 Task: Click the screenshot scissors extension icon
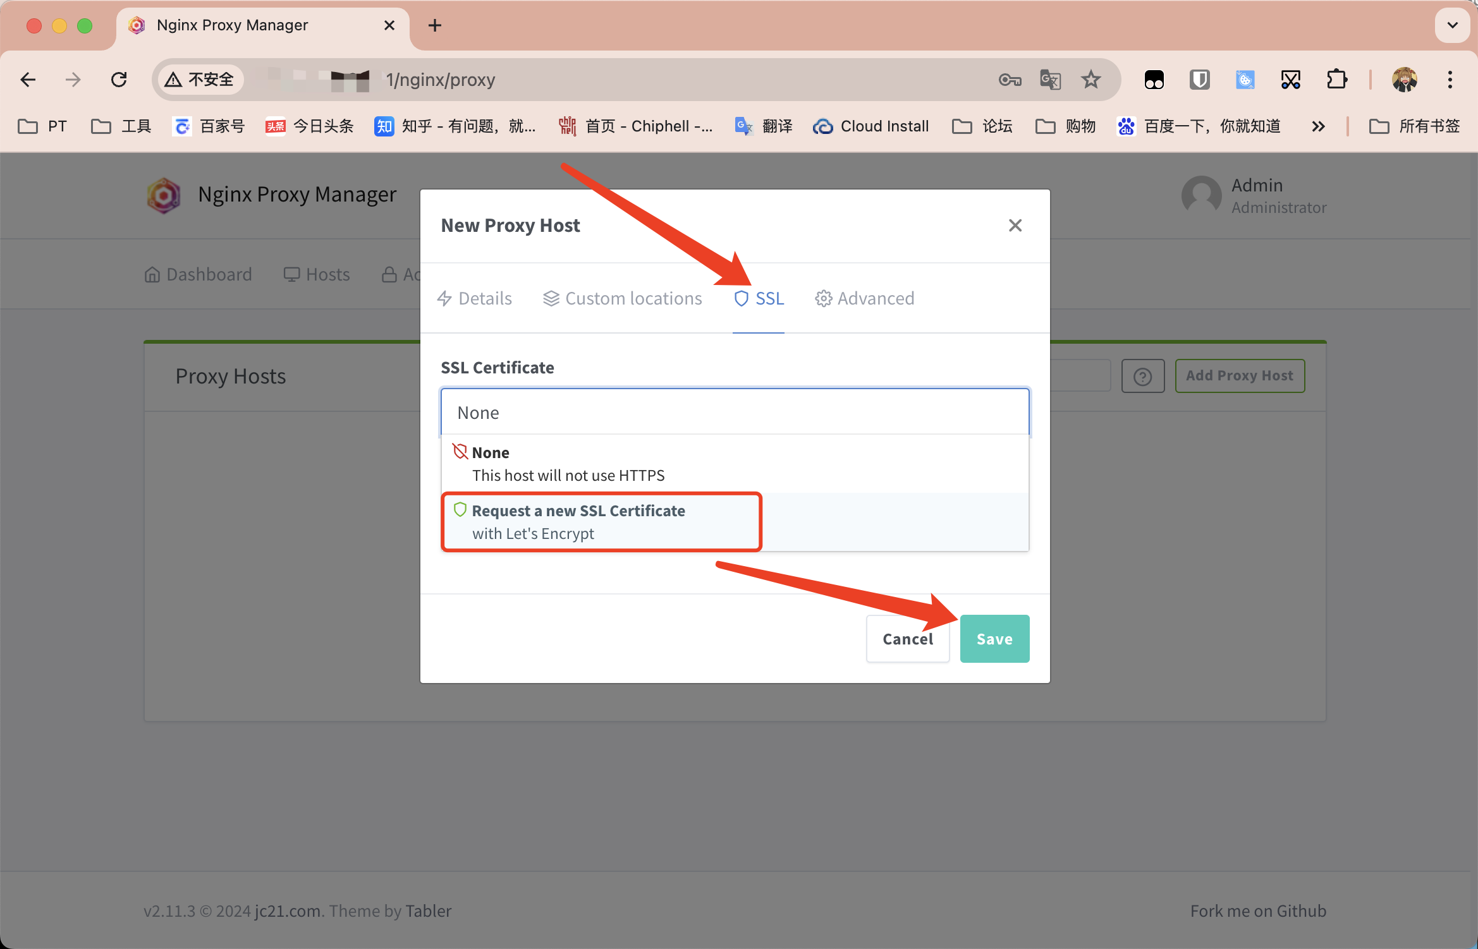pos(1291,80)
